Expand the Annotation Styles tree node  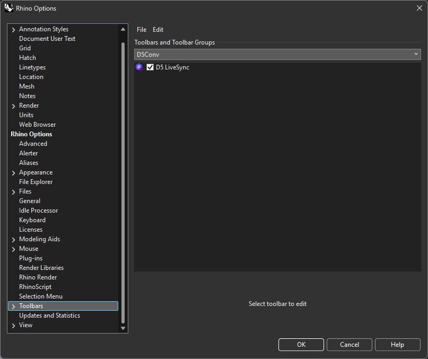tap(13, 30)
